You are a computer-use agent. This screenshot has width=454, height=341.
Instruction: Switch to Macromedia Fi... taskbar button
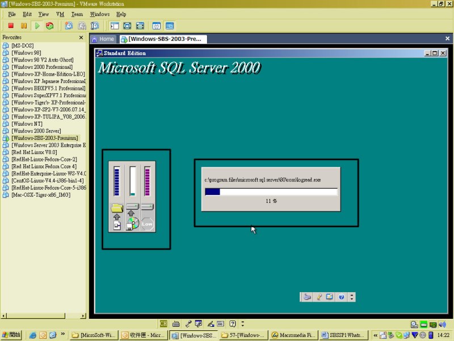[293, 335]
